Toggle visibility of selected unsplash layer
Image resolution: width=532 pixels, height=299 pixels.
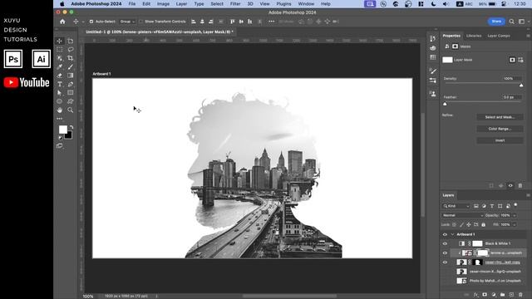(x=445, y=252)
